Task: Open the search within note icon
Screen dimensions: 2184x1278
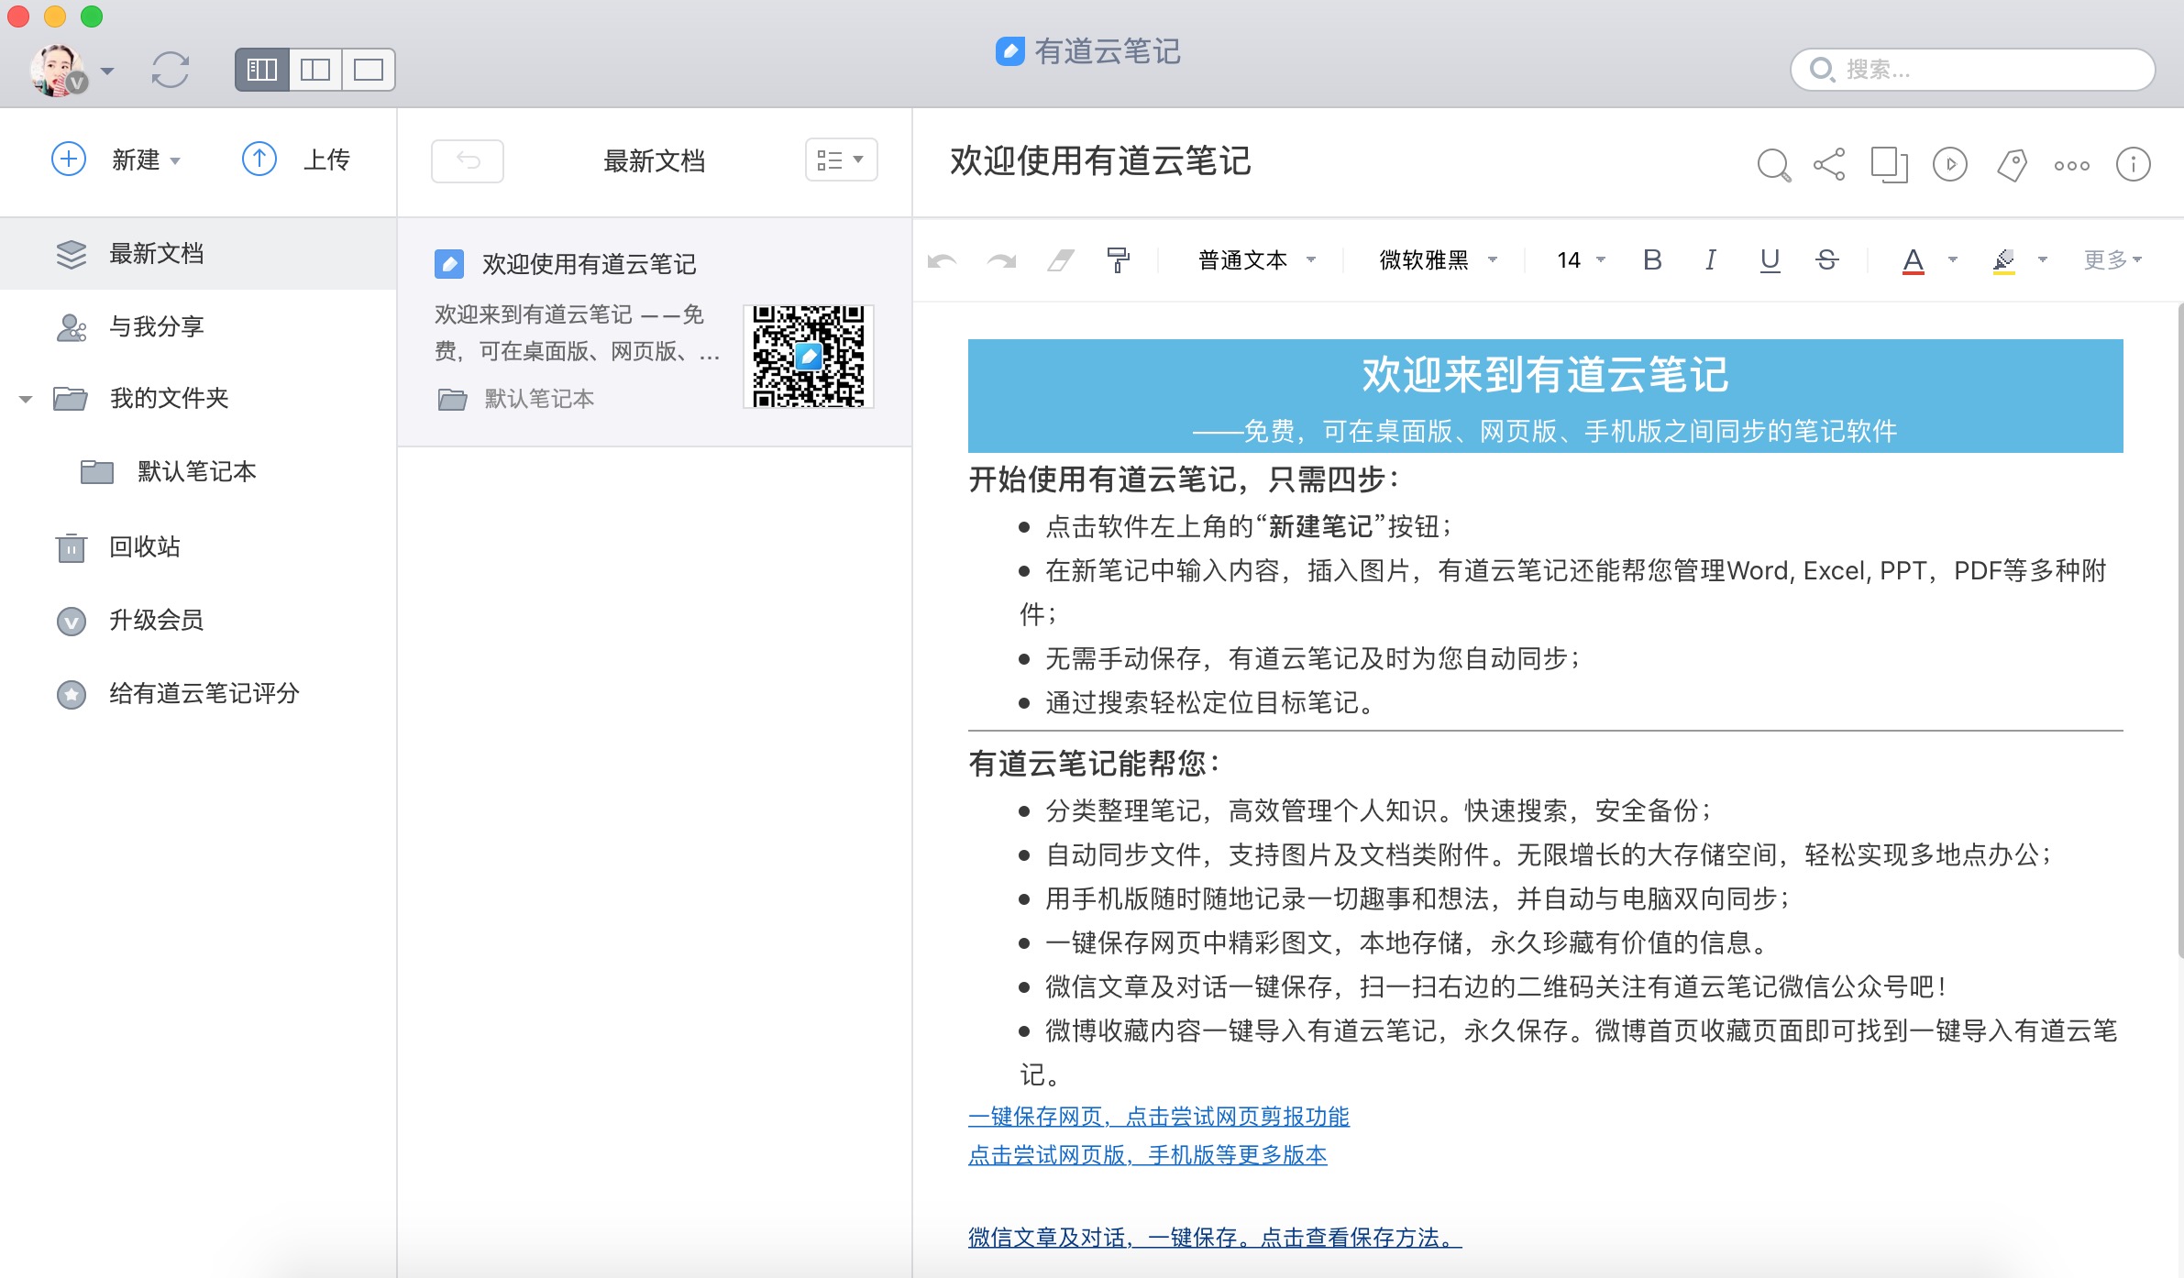Action: click(1773, 165)
